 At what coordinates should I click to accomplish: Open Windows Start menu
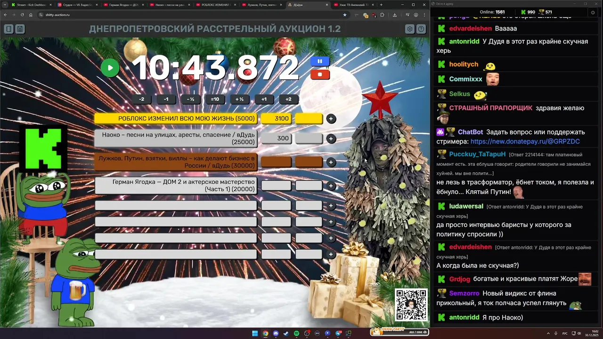(255, 333)
